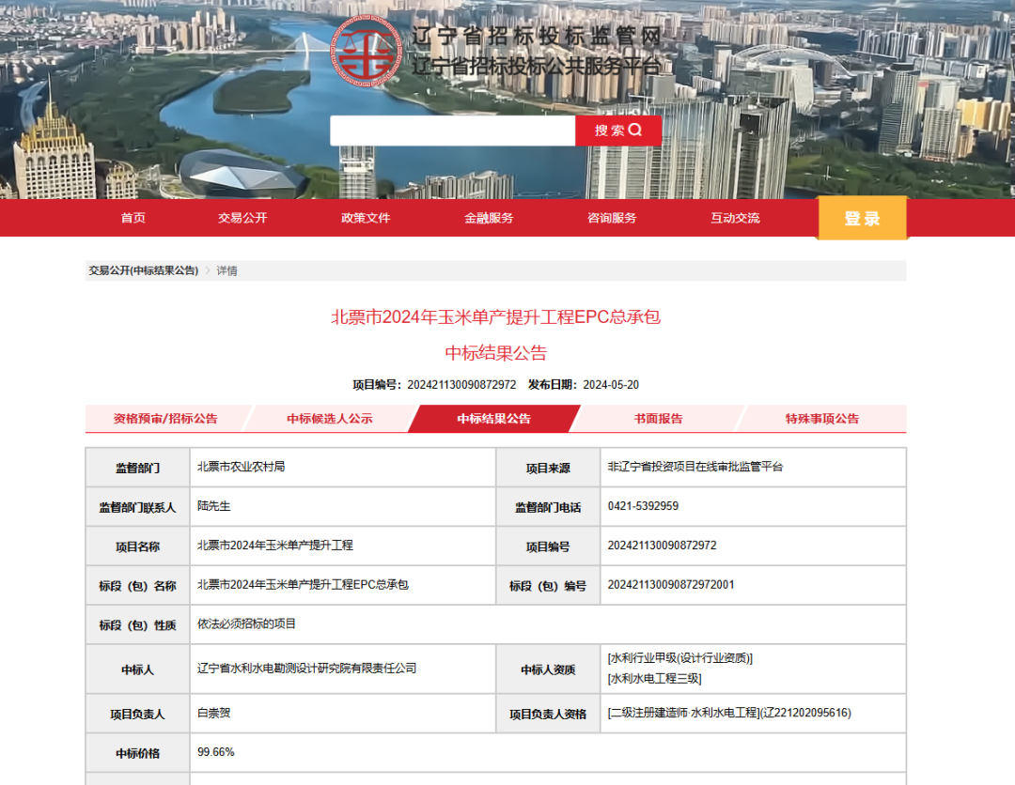Focus the search input field
Image resolution: width=1015 pixels, height=785 pixels.
point(452,131)
